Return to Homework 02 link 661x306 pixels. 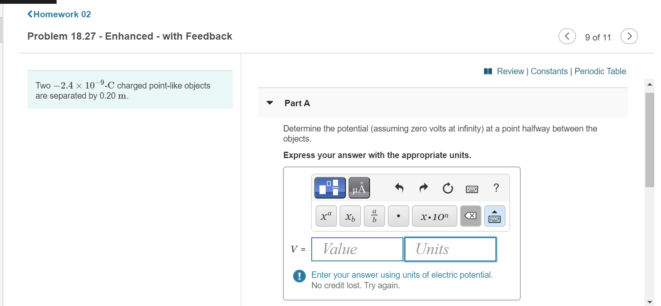[x=59, y=14]
